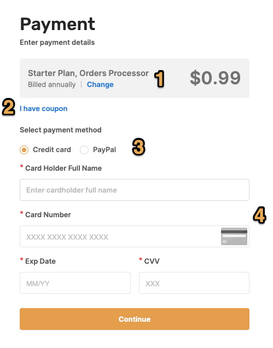Focus the Card Holder Full Name field

[x=135, y=190]
